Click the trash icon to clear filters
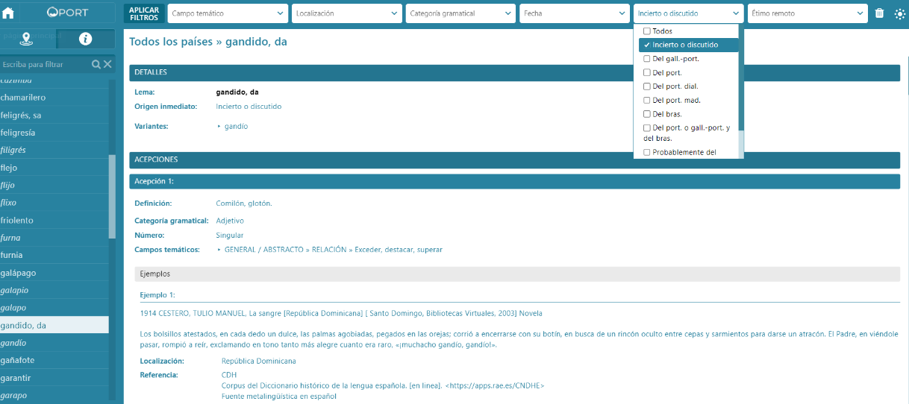 tap(879, 13)
